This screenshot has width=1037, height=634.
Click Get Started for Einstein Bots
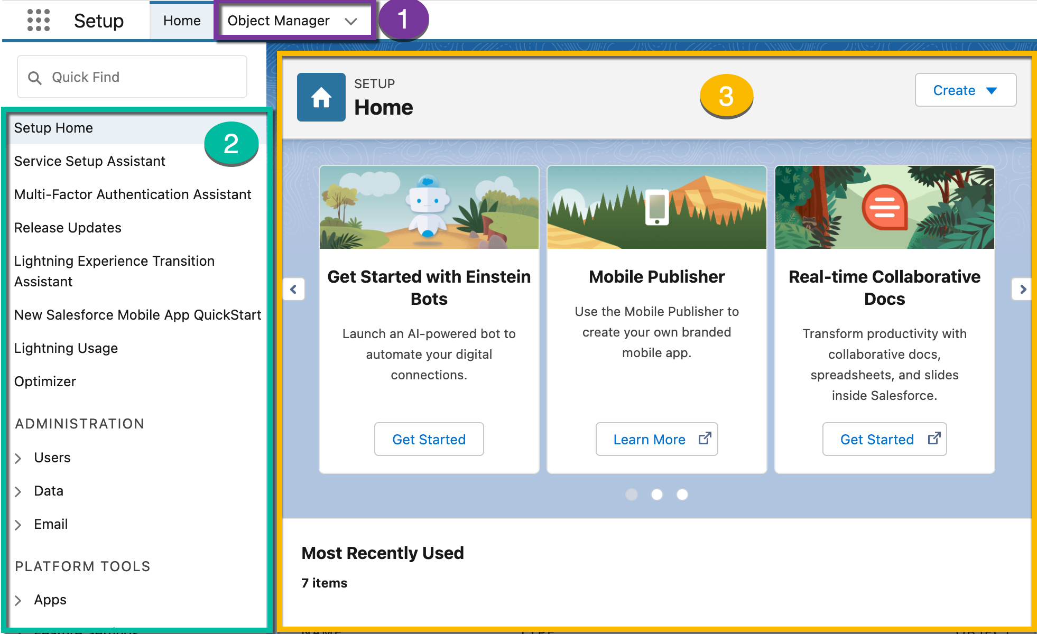pos(429,439)
